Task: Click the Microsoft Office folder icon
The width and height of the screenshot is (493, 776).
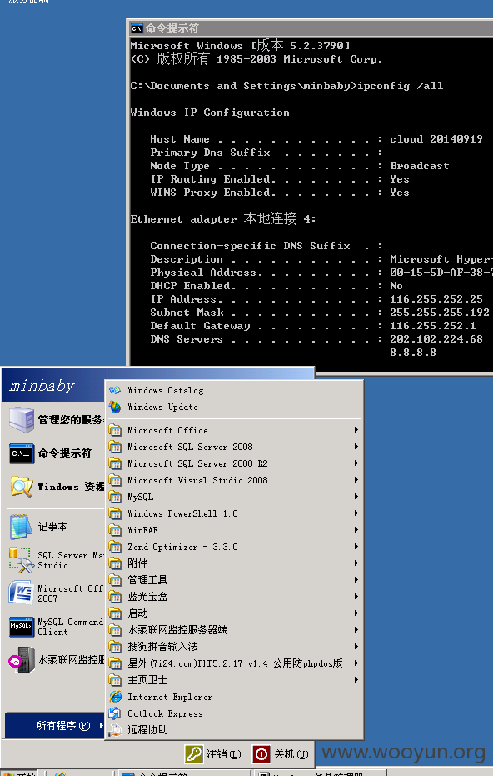Action: tap(115, 430)
